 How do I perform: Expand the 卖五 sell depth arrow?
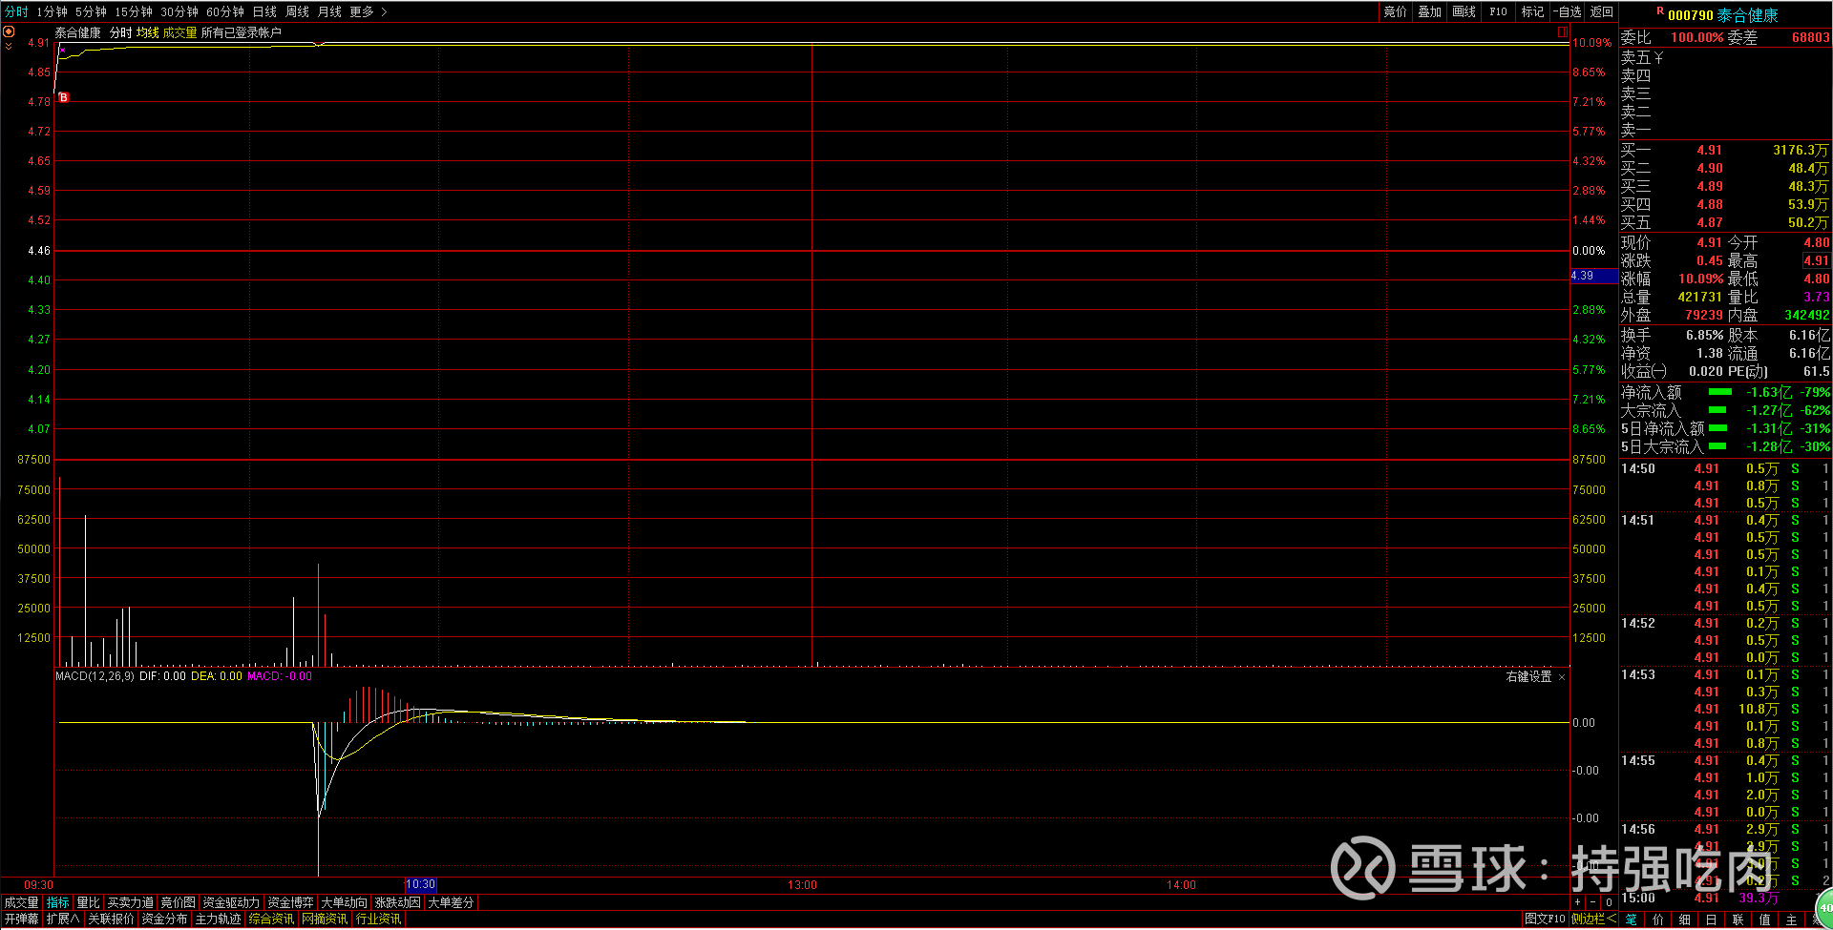click(1659, 58)
